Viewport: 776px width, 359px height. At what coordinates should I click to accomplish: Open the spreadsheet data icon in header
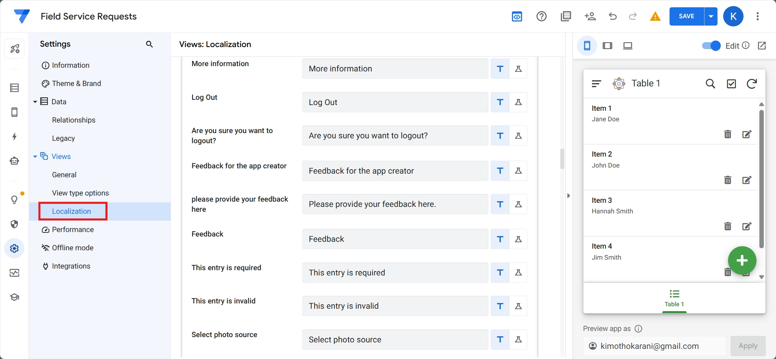point(566,16)
